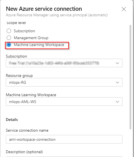The width and height of the screenshot is (134, 157).
Task: Click the dialog's vertical scrollbar
Action: (130, 77)
